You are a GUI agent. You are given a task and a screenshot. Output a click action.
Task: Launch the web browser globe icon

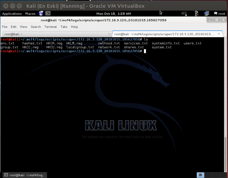pos(41,13)
